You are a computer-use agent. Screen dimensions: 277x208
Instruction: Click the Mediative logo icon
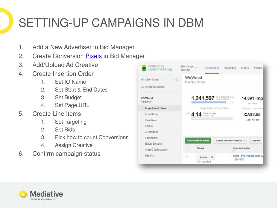pos(23,194)
